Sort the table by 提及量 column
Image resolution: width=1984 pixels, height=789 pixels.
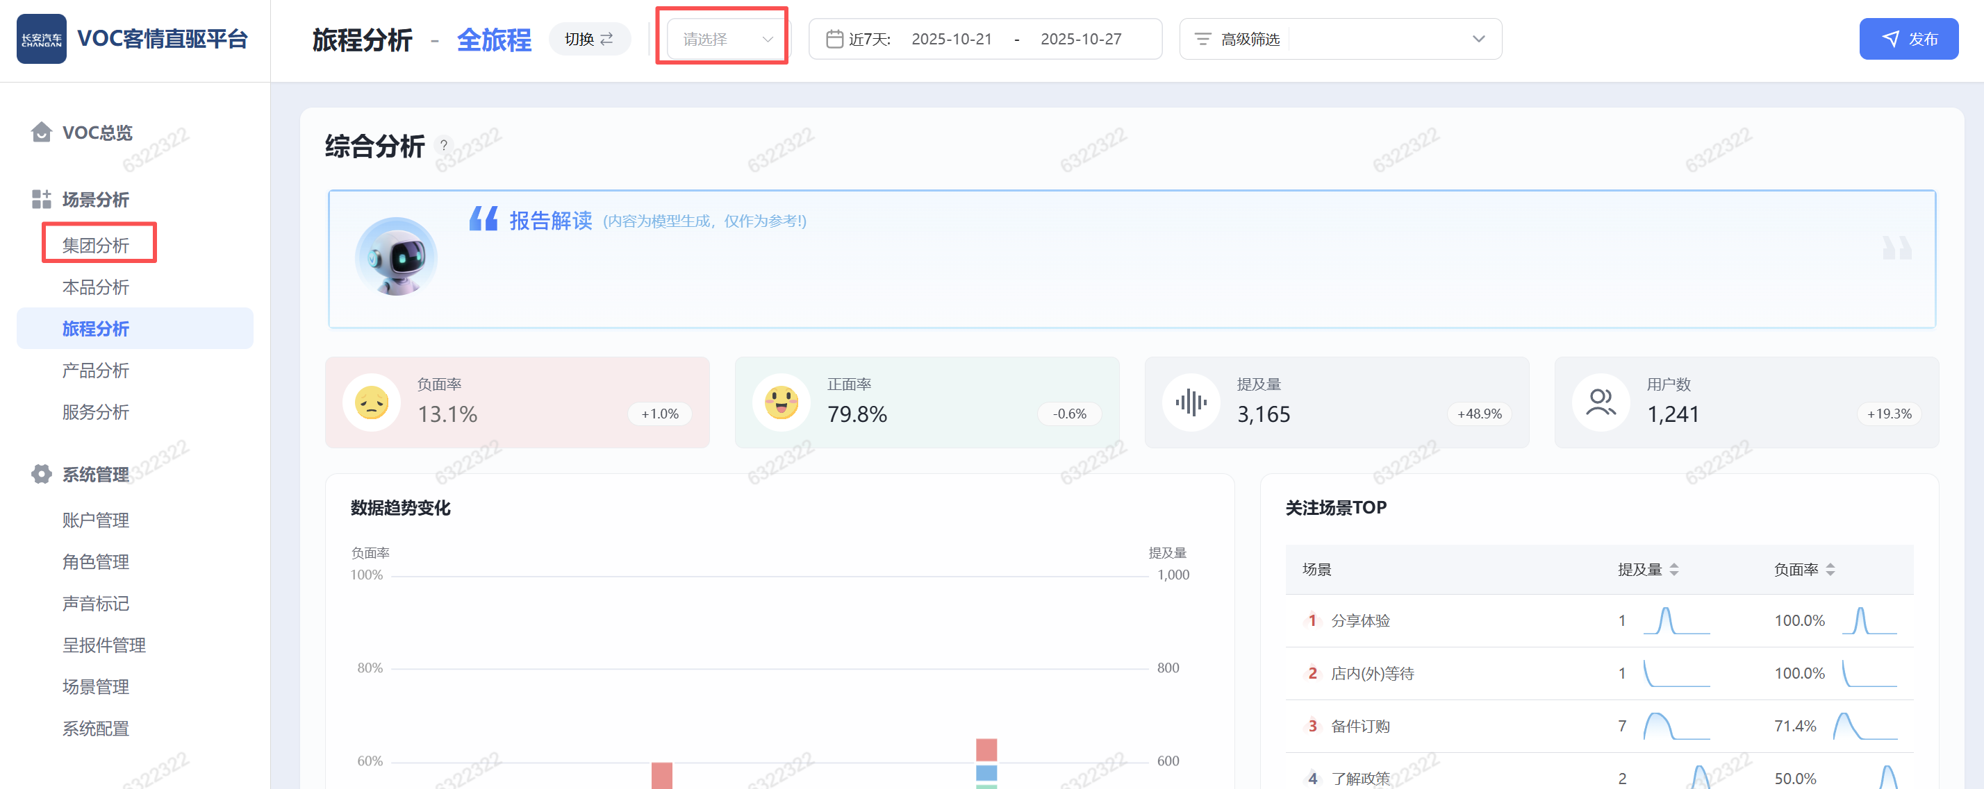click(1673, 569)
